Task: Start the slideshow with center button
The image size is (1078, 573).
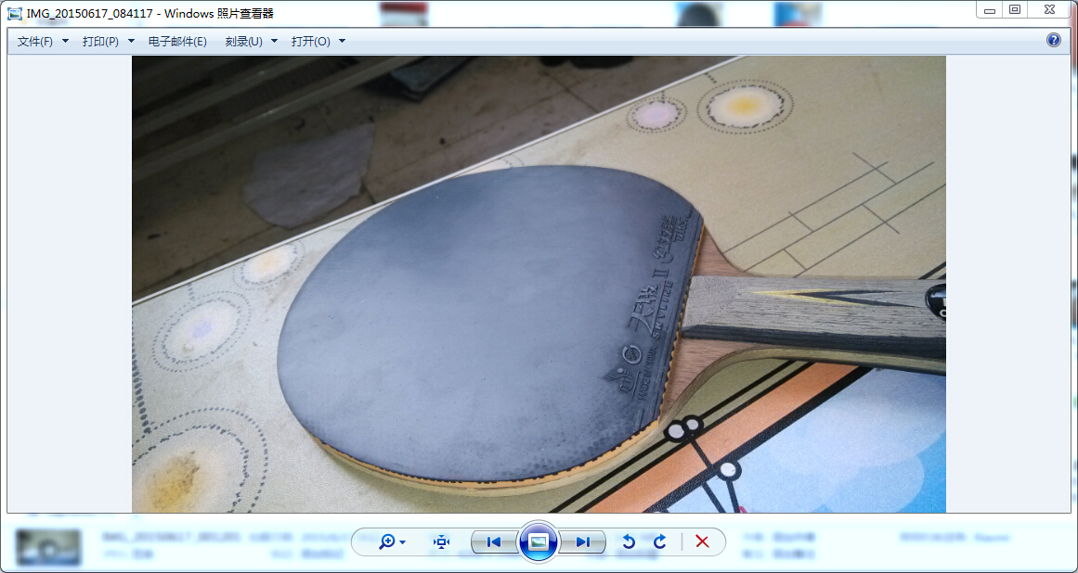Action: pos(539,541)
